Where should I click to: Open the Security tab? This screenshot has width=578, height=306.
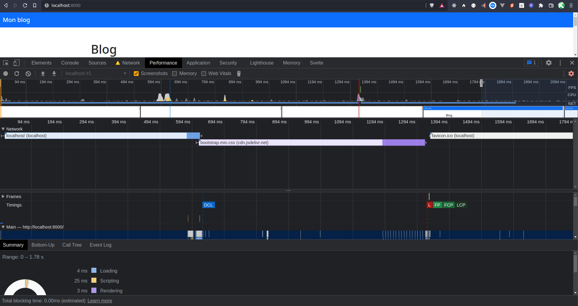(x=228, y=63)
